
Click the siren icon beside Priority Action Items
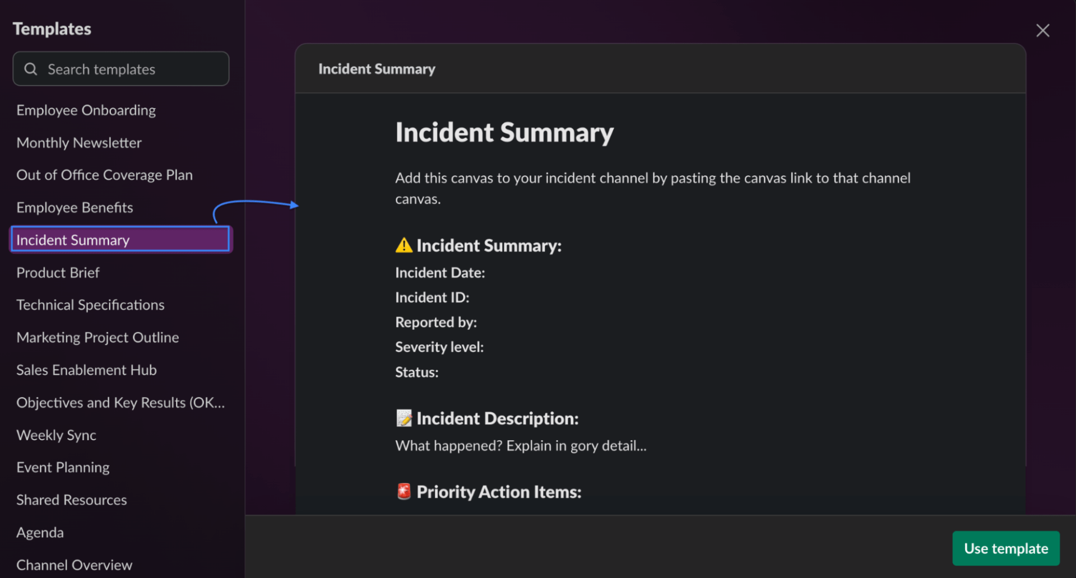pos(403,491)
